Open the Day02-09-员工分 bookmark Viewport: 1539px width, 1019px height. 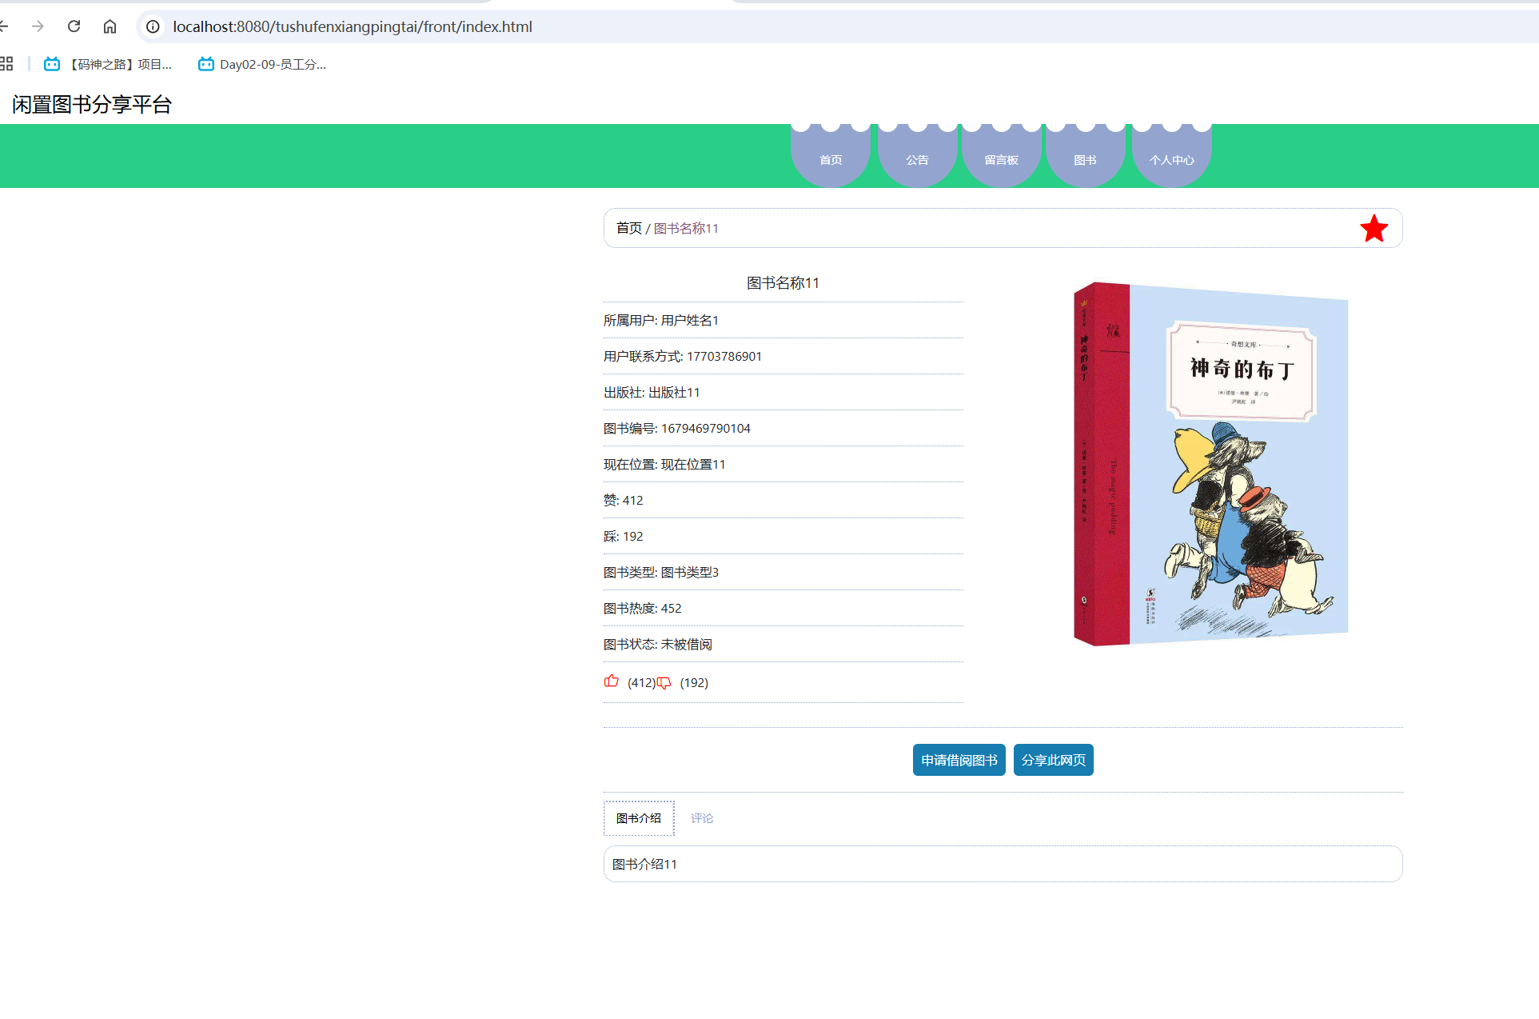coord(262,64)
